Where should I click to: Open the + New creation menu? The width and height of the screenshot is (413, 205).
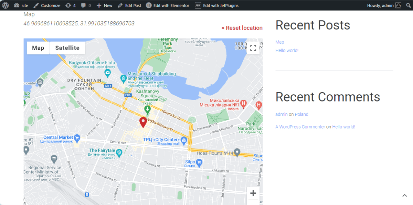104,5
